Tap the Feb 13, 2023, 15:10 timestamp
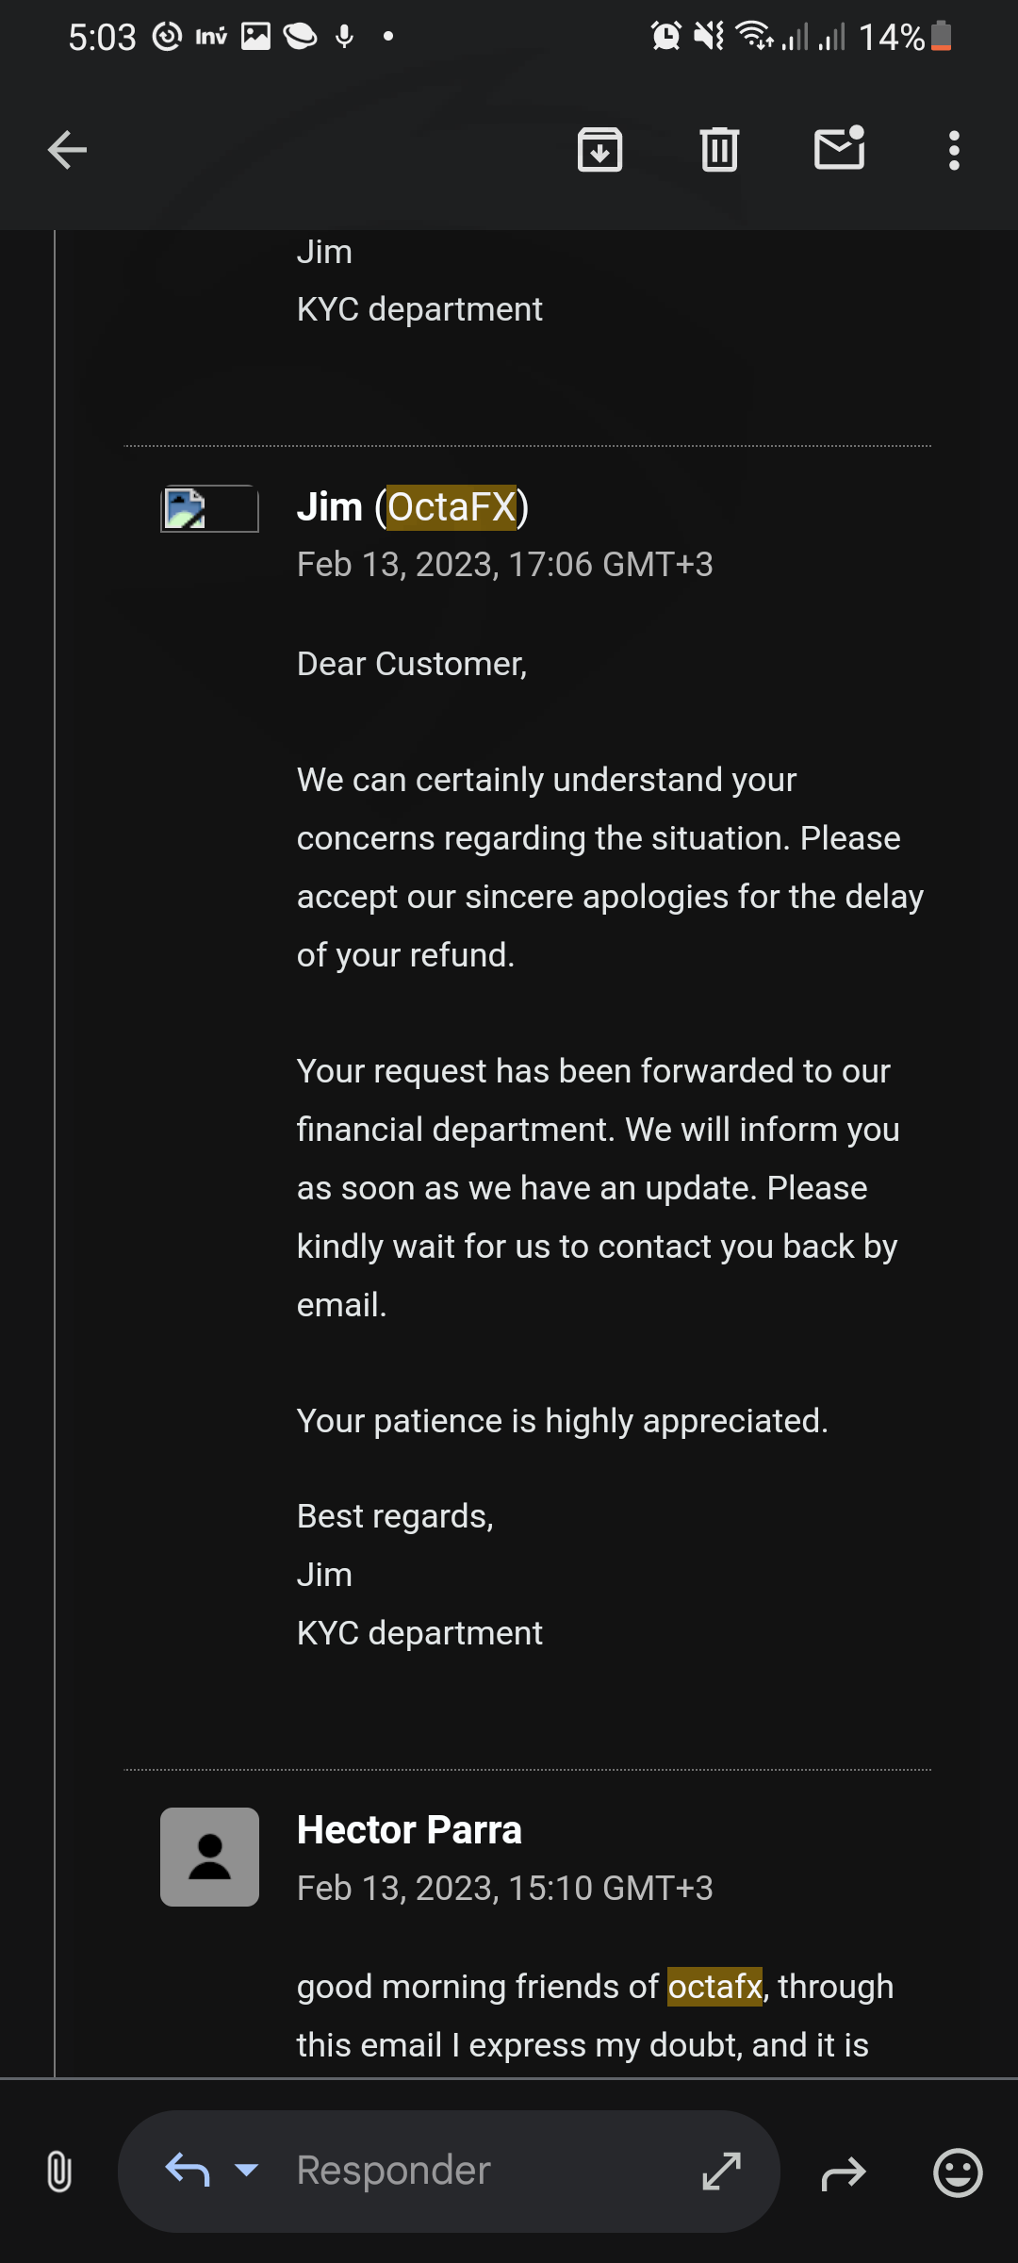 (x=504, y=1889)
